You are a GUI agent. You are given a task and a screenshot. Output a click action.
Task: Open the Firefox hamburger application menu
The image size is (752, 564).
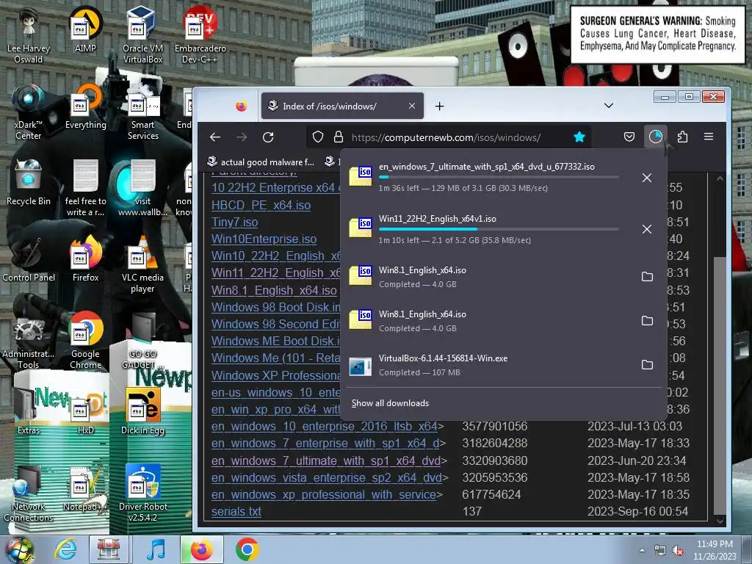[x=709, y=137]
